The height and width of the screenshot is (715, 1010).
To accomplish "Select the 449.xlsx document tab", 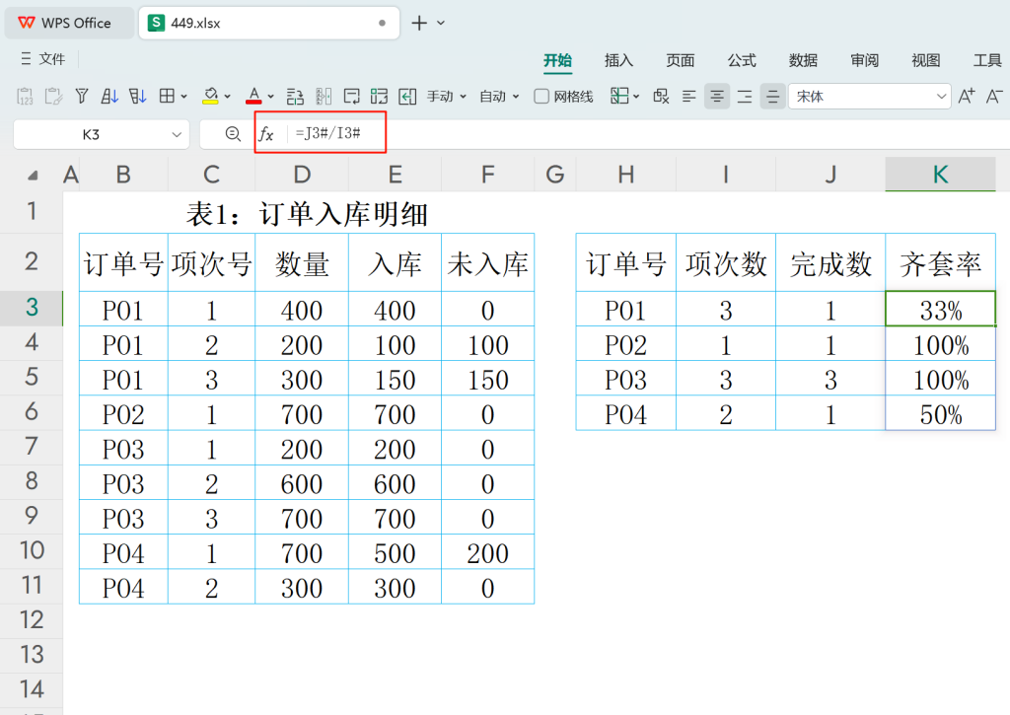I will click(x=269, y=24).
